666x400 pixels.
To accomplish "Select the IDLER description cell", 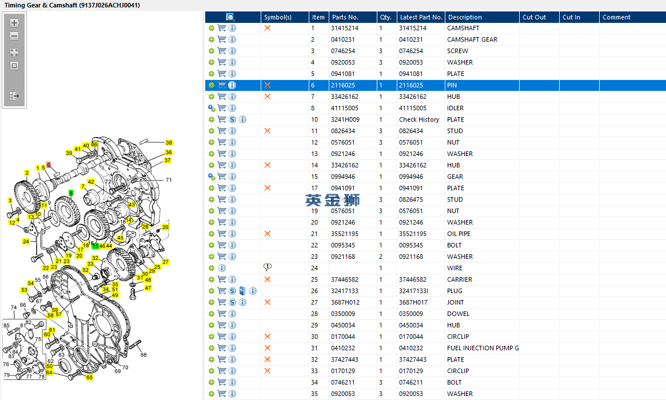I will 455,108.
